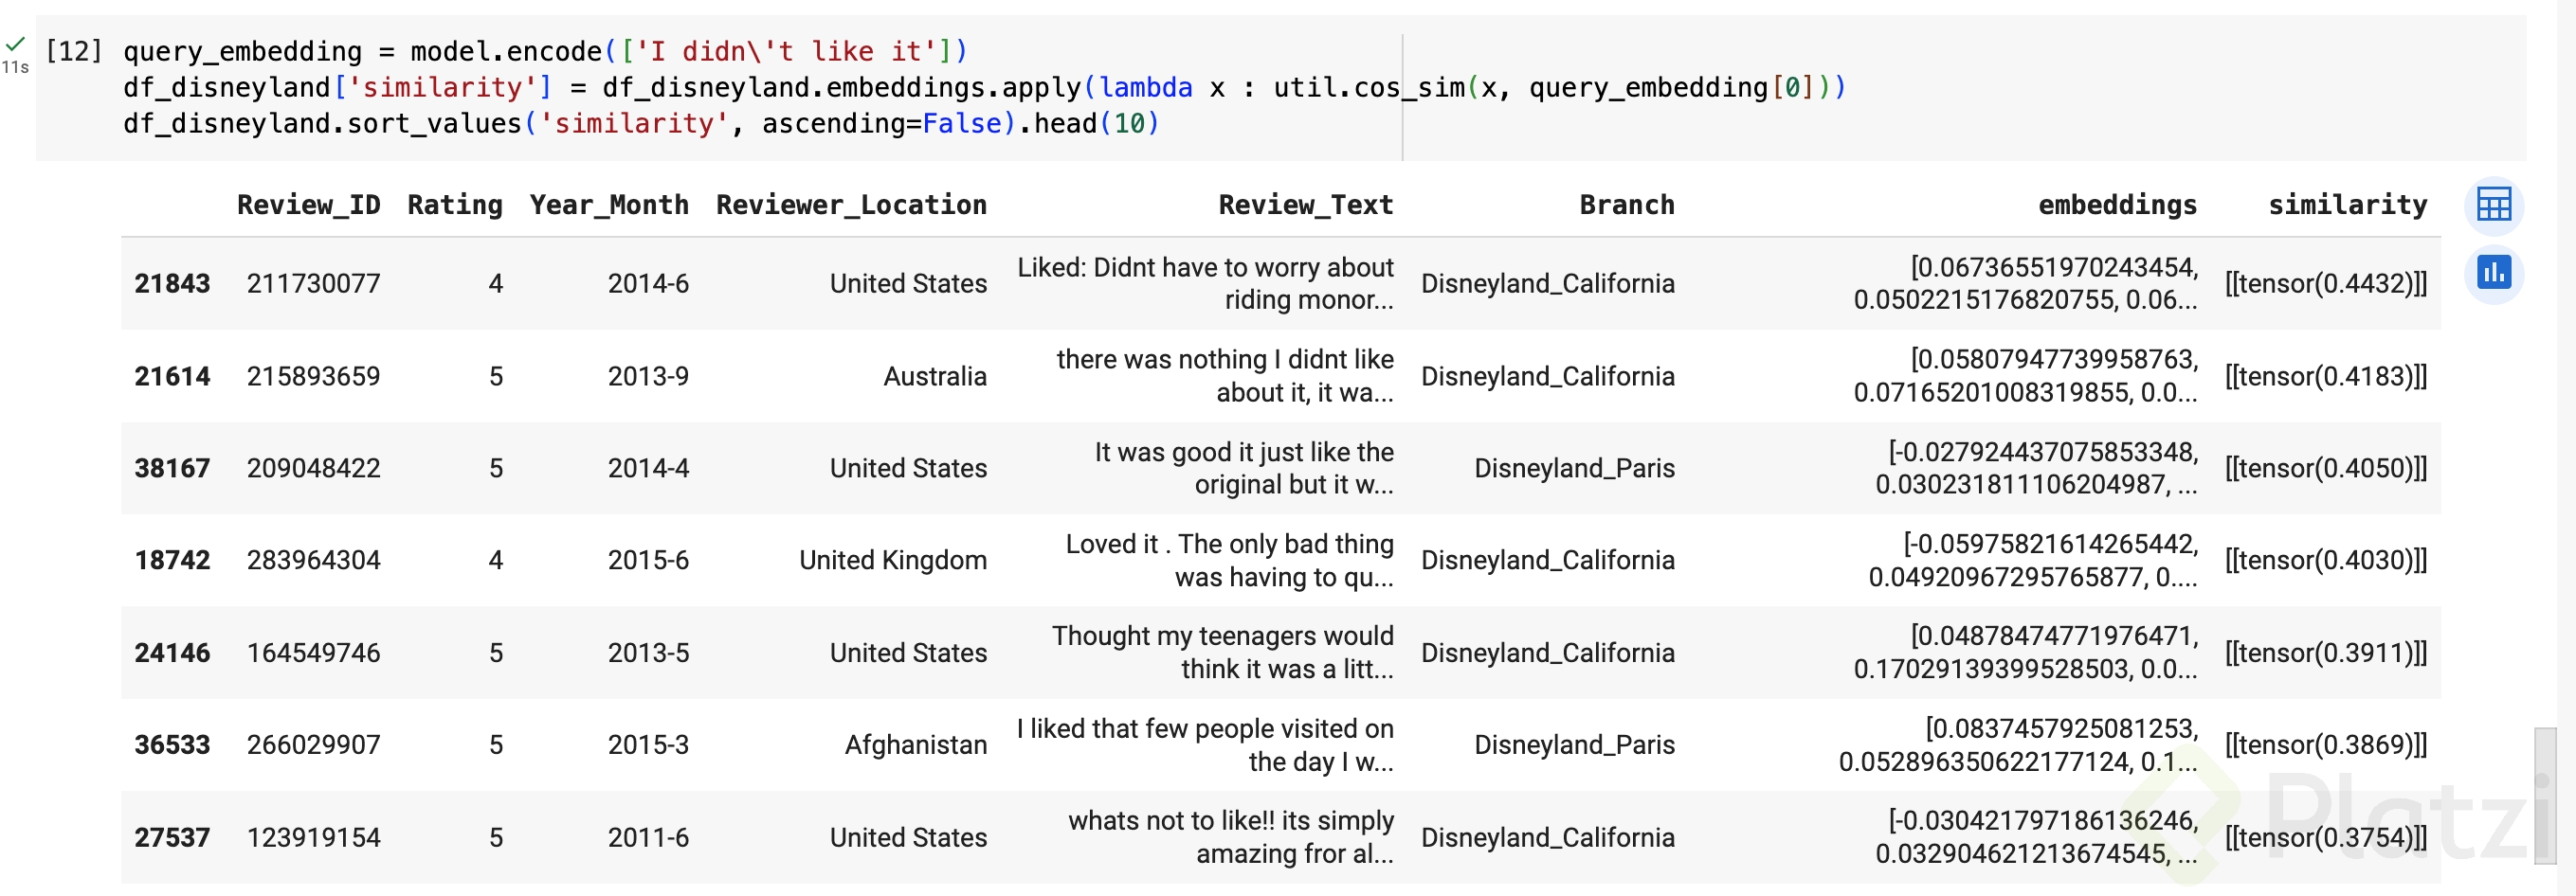Click into the query_embedding code line

tap(544, 51)
